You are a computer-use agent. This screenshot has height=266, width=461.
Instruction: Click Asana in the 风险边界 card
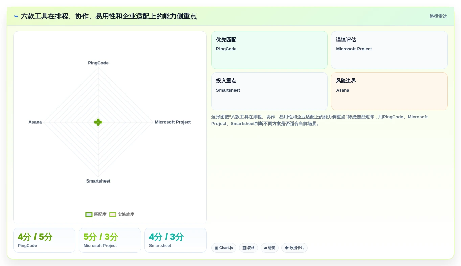pos(343,90)
